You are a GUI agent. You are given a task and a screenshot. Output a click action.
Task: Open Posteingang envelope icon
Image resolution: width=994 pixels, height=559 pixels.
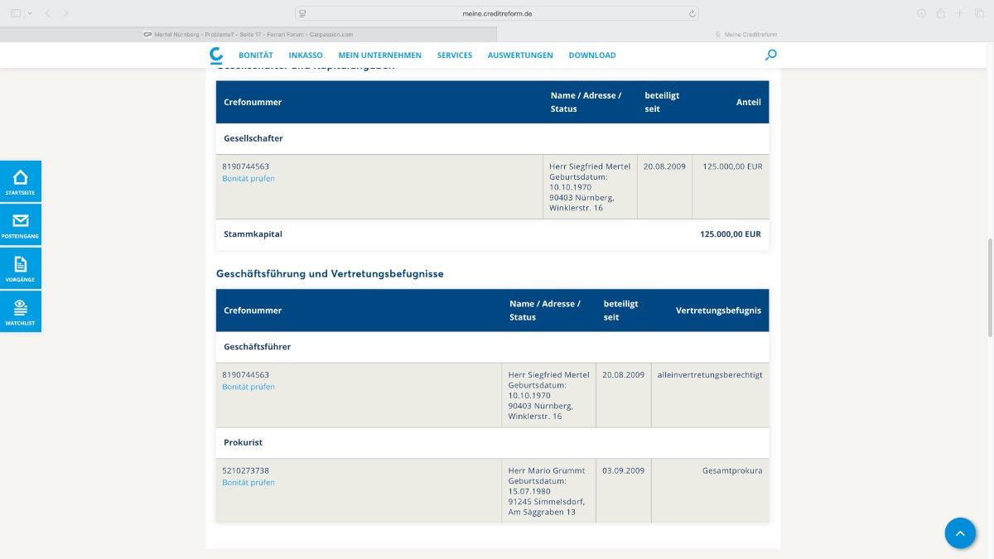[x=21, y=224]
